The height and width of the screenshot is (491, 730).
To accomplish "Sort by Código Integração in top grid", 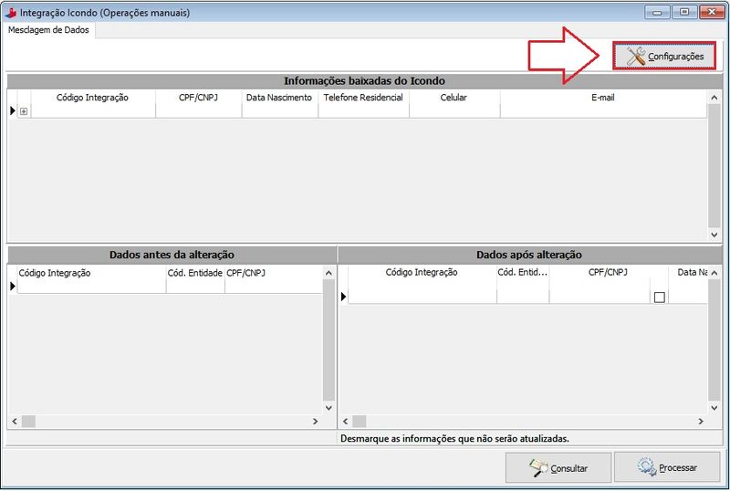I will [x=92, y=98].
